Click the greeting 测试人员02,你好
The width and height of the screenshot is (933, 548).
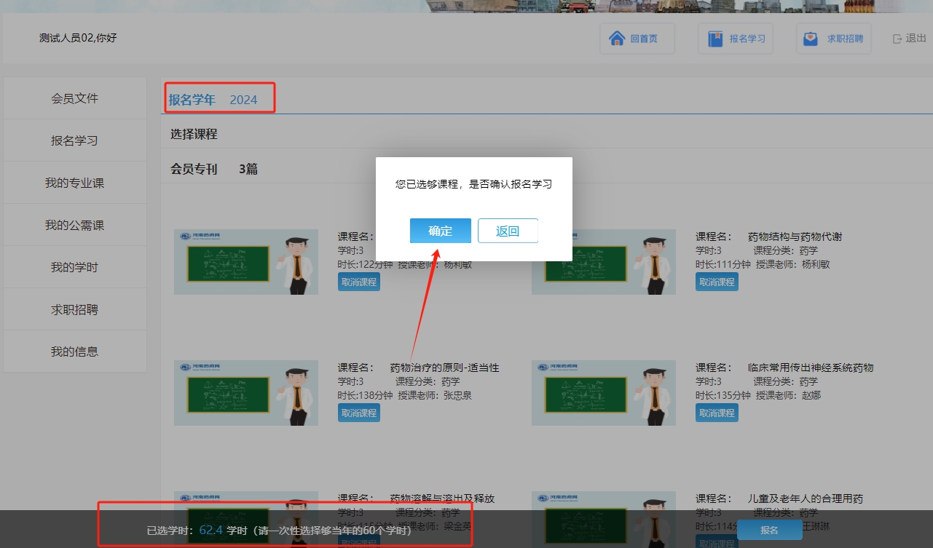click(78, 38)
